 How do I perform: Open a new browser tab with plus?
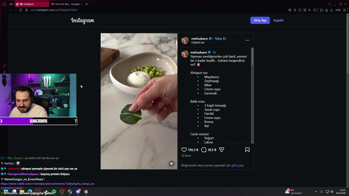coord(86,4)
